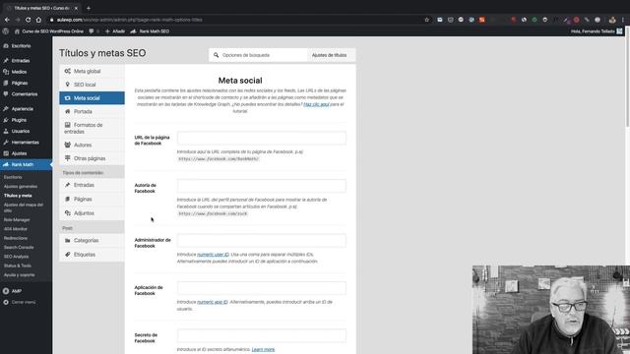Screen dimensions: 630x354
Task: Click the SEO local pin icon
Action: pos(68,85)
